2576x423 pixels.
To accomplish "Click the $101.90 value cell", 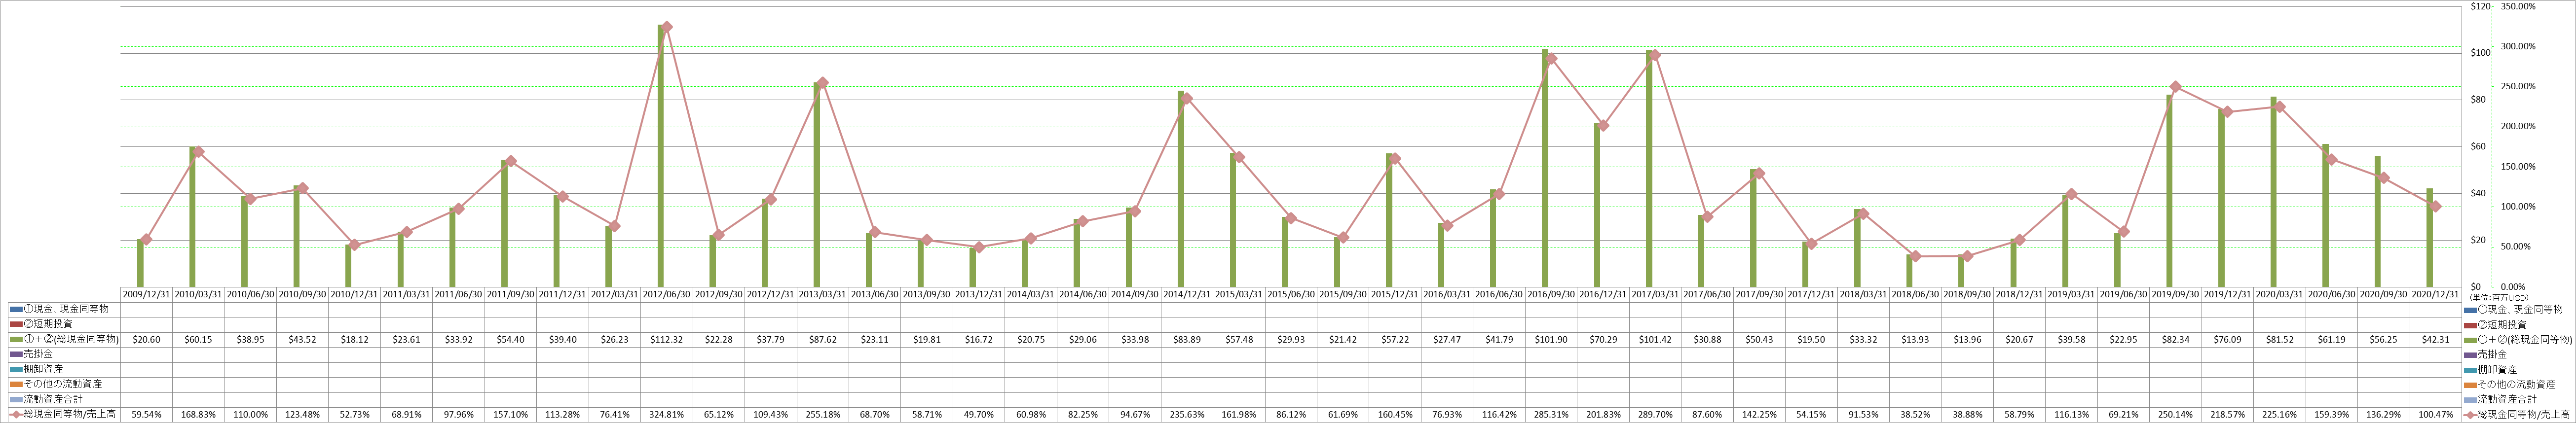I will [x=1551, y=340].
